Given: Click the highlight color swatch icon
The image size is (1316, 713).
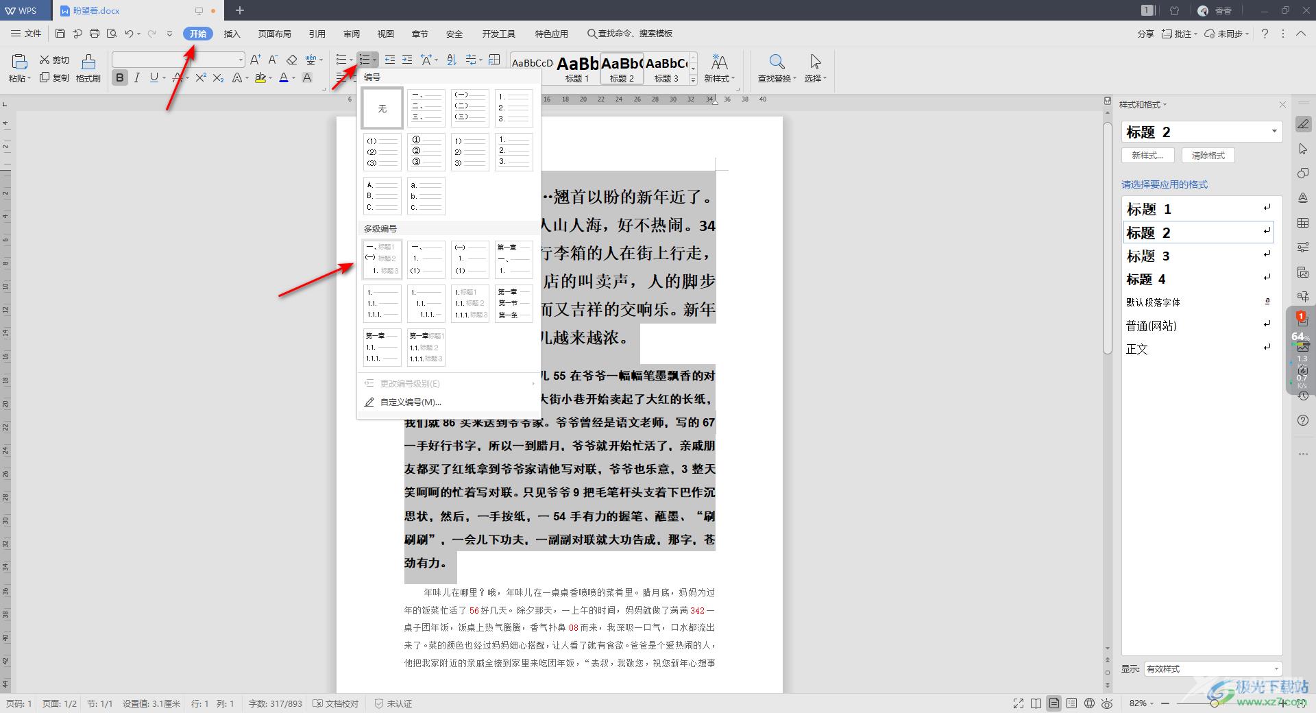Looking at the screenshot, I should 260,77.
